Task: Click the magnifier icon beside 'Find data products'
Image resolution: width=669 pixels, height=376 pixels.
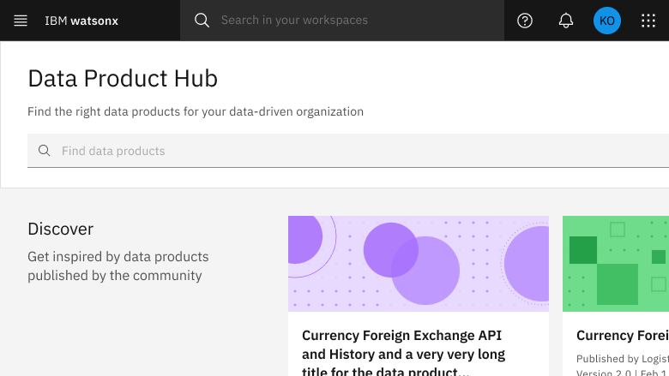Action: point(45,151)
